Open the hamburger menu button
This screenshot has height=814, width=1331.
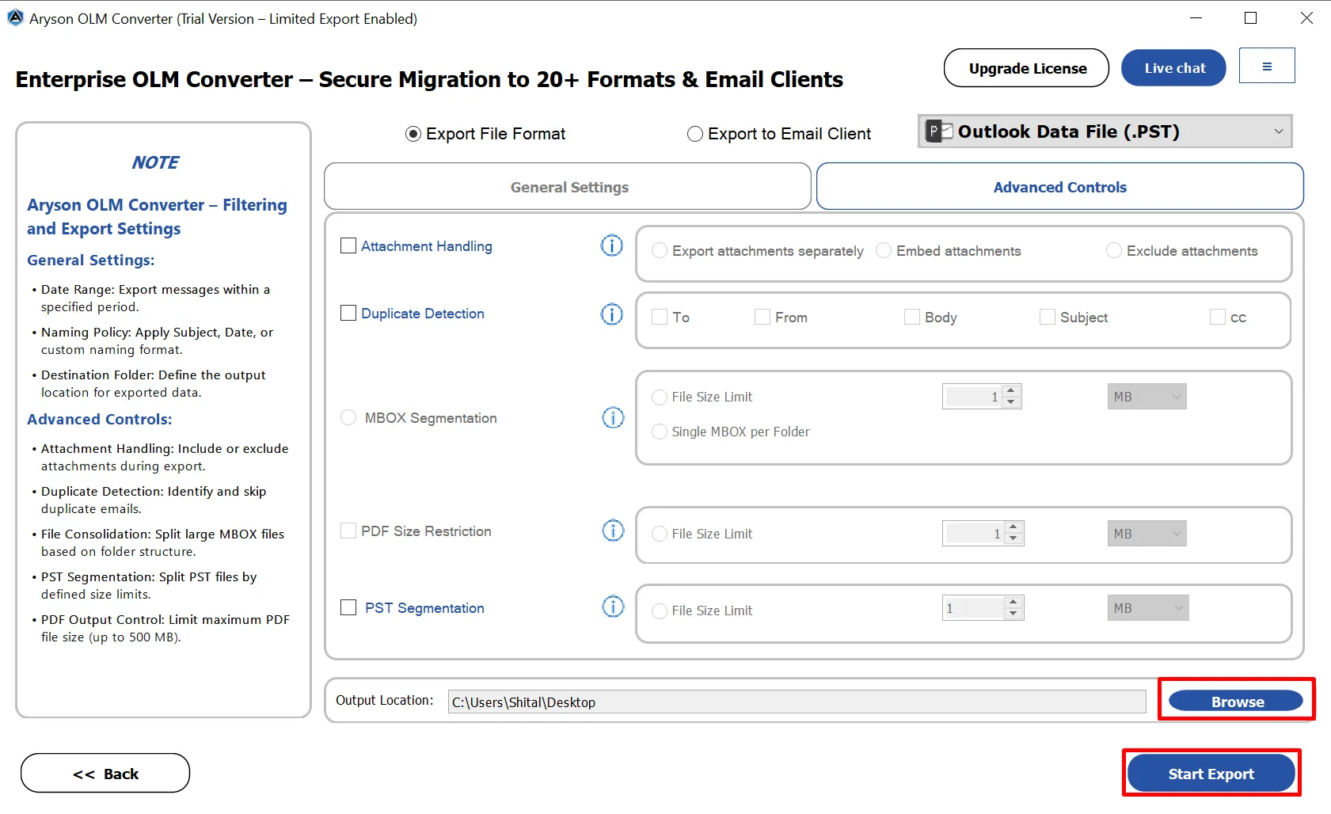1266,66
